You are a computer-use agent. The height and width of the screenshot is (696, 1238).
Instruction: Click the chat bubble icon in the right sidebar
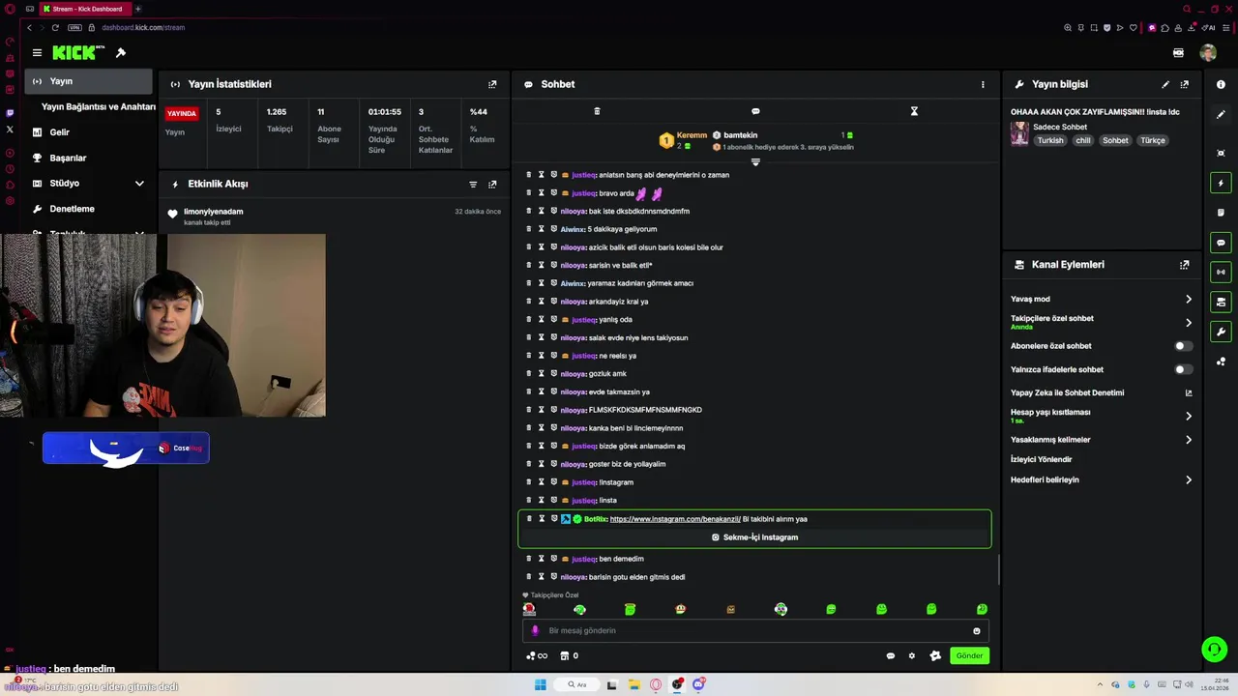point(1222,243)
